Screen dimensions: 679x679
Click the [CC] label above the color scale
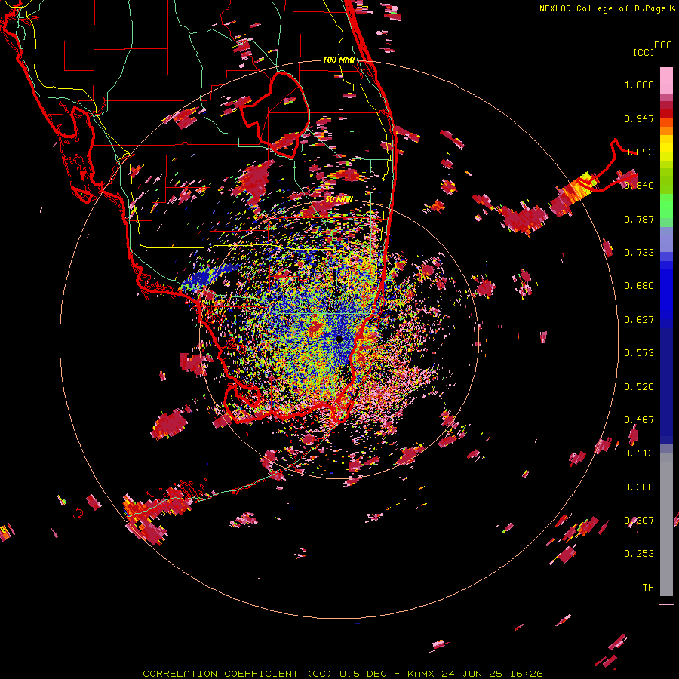point(644,52)
